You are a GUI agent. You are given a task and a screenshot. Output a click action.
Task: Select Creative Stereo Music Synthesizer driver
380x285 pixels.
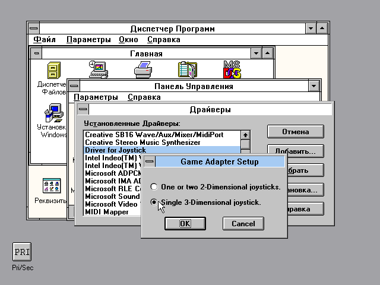[162, 142]
